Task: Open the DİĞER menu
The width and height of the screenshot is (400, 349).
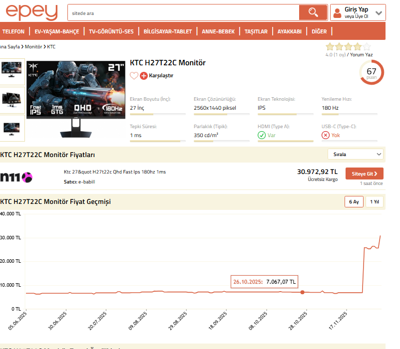Action: point(319,31)
